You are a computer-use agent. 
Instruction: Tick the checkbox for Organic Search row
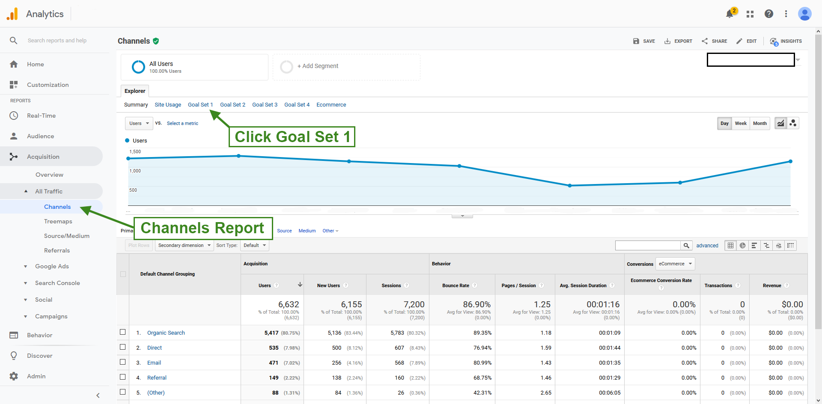(123, 332)
